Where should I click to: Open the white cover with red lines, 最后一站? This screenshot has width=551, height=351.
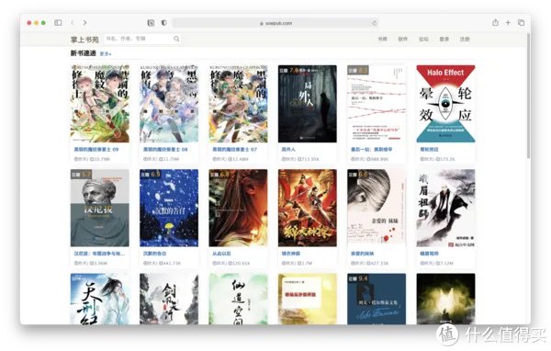(x=377, y=104)
